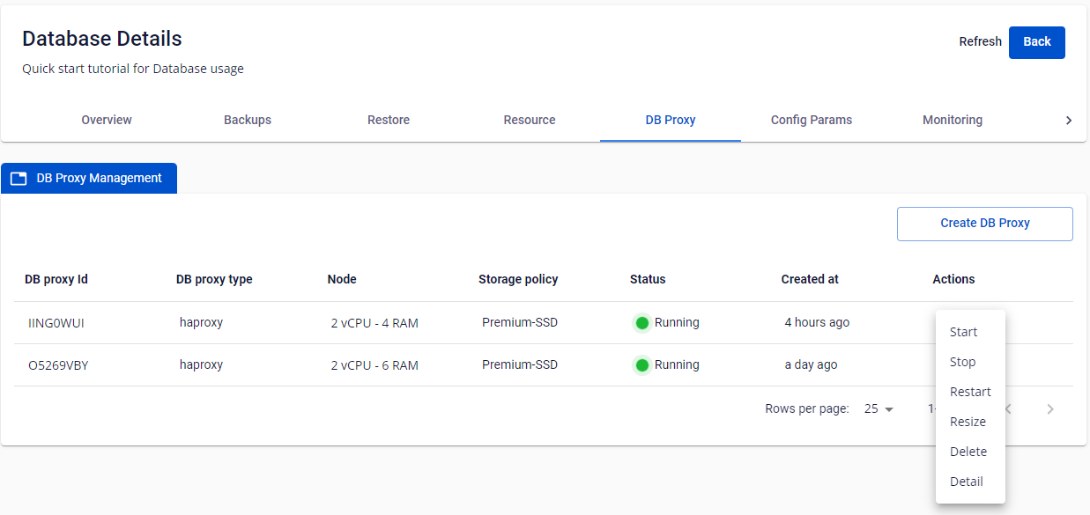Go to previous page of proxy table
The width and height of the screenshot is (1090, 515).
(x=1009, y=409)
